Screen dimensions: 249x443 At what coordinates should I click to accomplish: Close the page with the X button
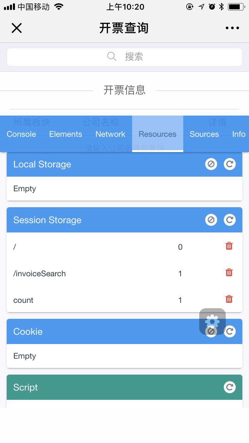click(17, 28)
